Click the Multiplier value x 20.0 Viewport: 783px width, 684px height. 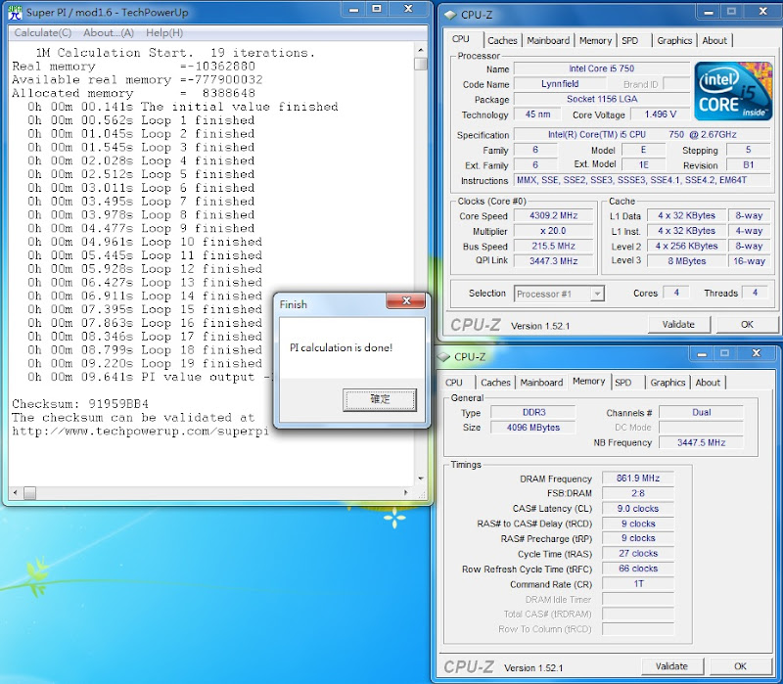tap(553, 231)
